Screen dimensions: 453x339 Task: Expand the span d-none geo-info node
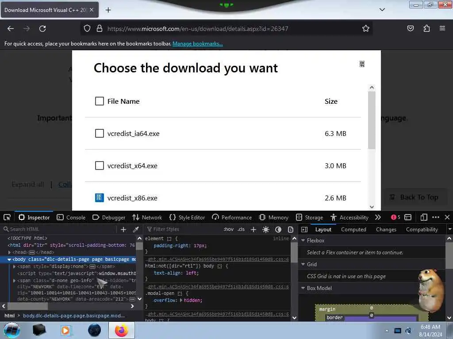point(14,280)
